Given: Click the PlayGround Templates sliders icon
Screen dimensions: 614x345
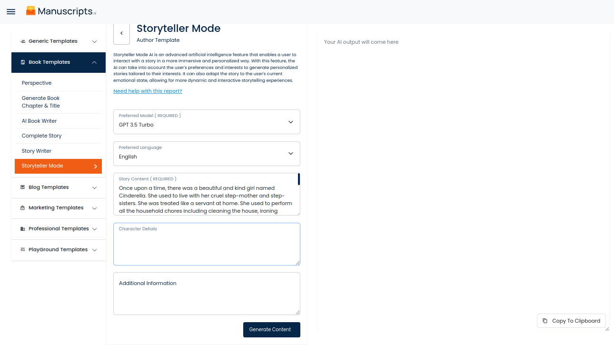Looking at the screenshot, I should 23,250.
